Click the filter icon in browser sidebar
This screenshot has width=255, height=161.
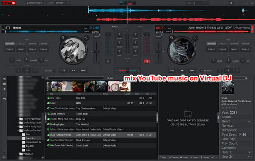click(x=4, y=89)
